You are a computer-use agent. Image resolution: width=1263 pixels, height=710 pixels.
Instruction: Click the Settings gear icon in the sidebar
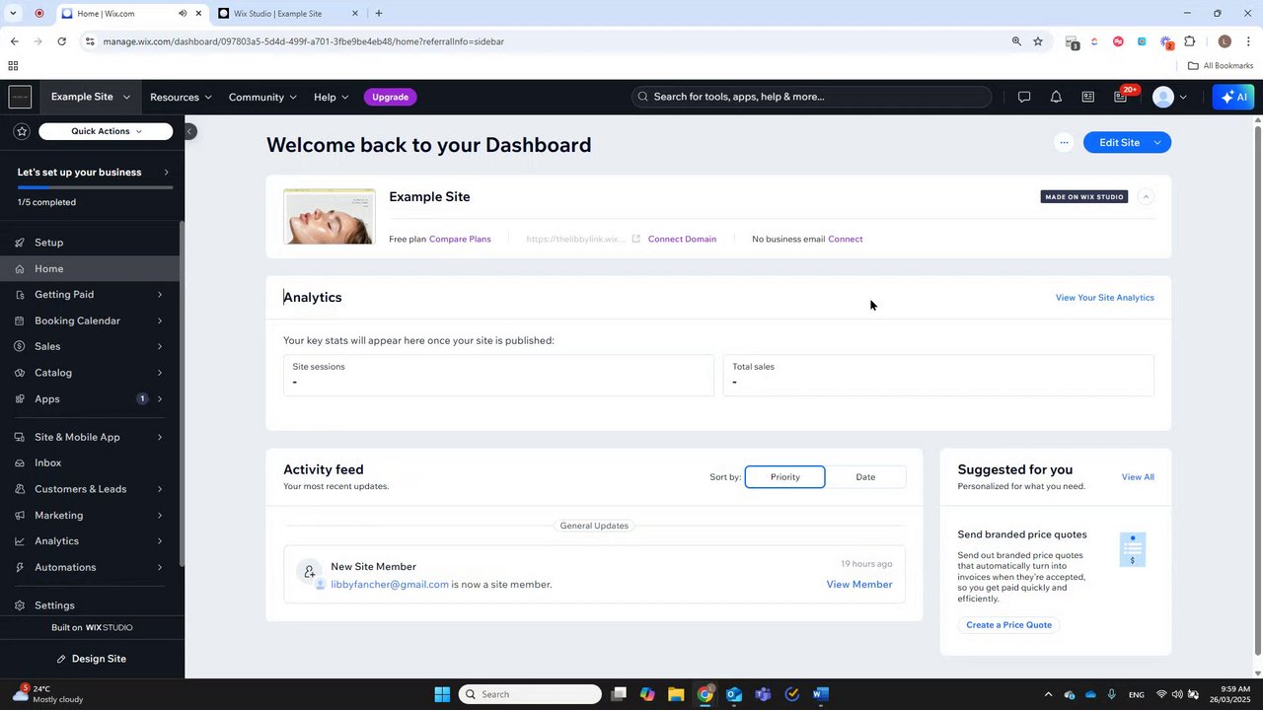click(20, 605)
